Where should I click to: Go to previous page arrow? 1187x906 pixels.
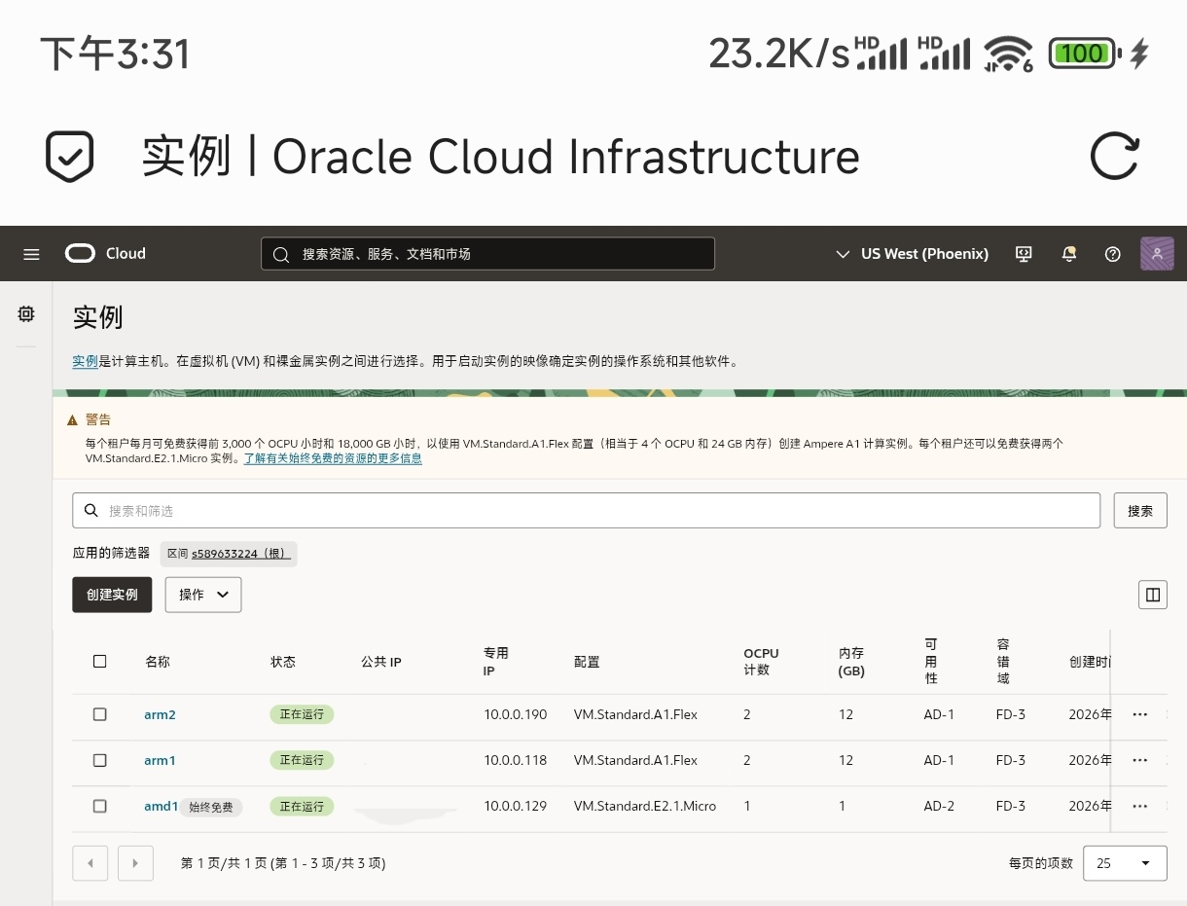coord(90,863)
